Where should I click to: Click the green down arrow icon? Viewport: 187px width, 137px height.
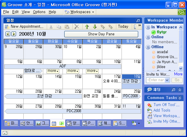tap(95, 27)
